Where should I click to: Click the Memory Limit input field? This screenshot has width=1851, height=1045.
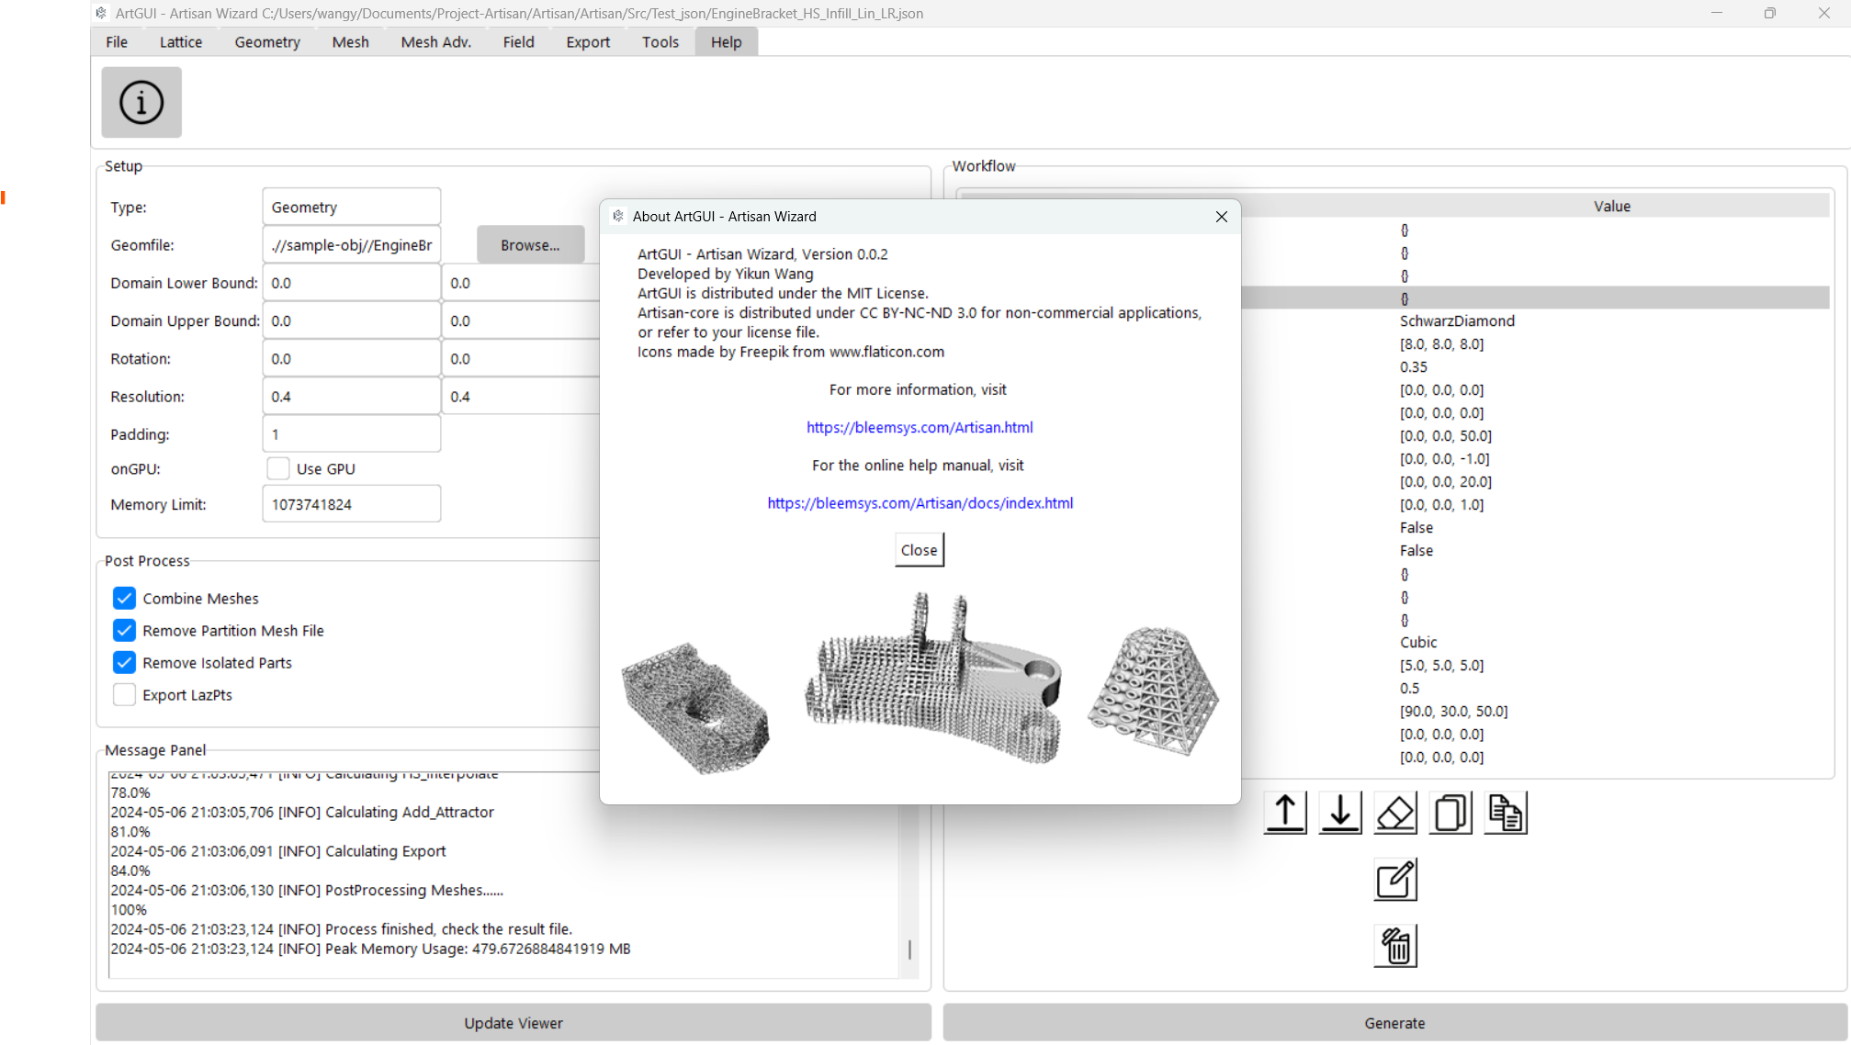pos(351,504)
